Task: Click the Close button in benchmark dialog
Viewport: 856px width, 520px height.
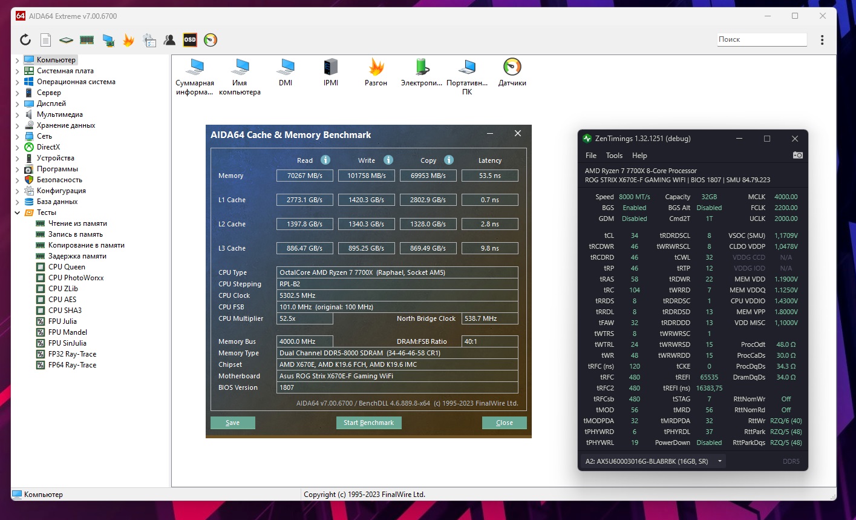Action: [505, 423]
